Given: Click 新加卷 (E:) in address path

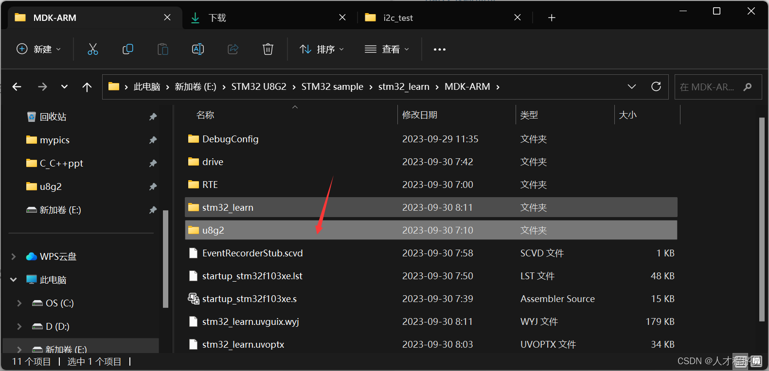Looking at the screenshot, I should (196, 86).
